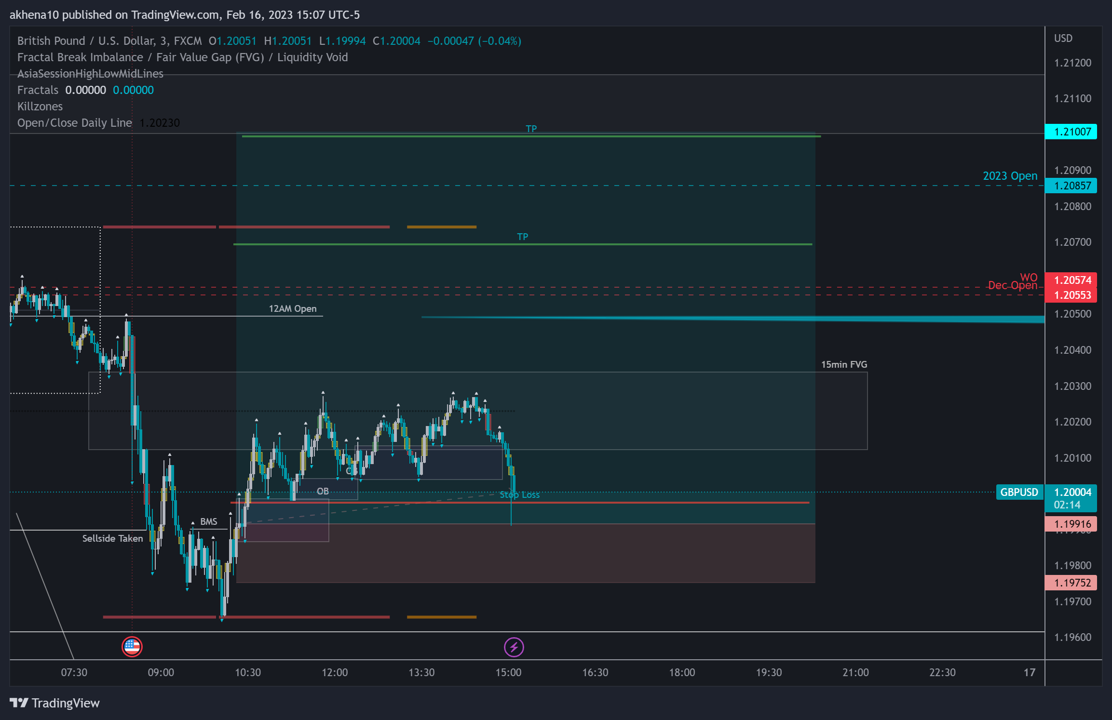Click the BMS label

click(x=208, y=521)
